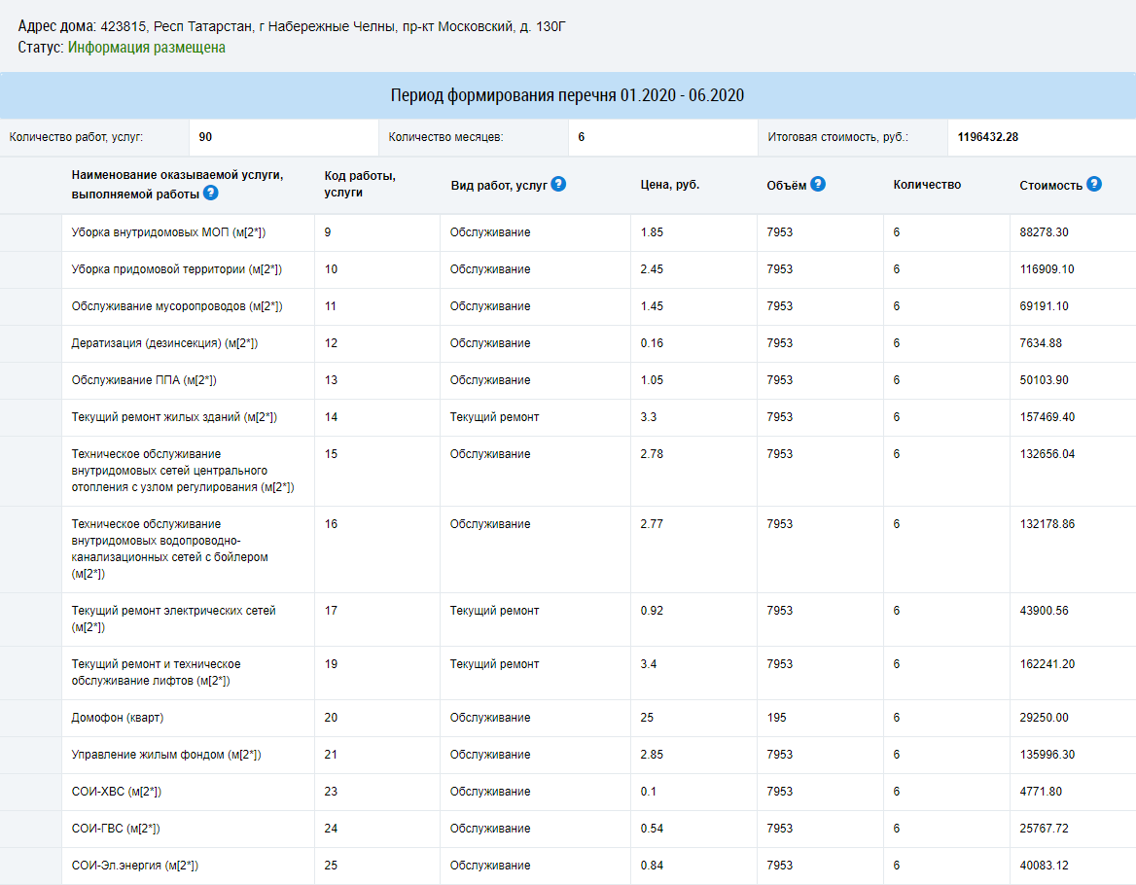Select 'Домофон (кварт)' row

tap(568, 718)
